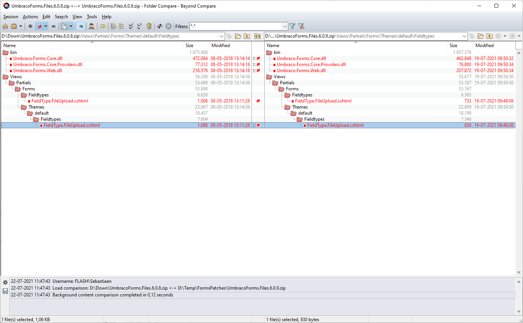The image size is (523, 323).
Task: Toggle Show Same equals button
Action: pyautogui.click(x=54, y=26)
